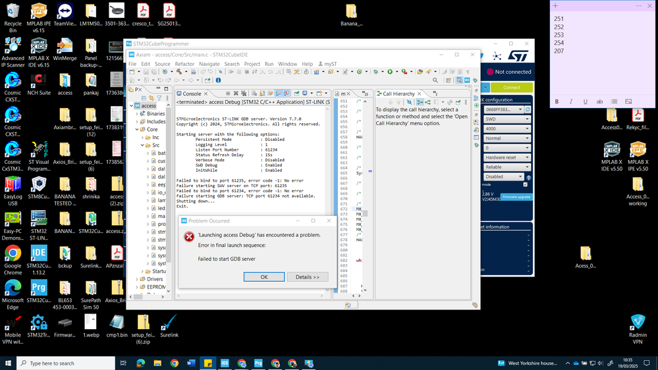Click the Windows search box on the taskbar
The image size is (658, 370).
66,363
